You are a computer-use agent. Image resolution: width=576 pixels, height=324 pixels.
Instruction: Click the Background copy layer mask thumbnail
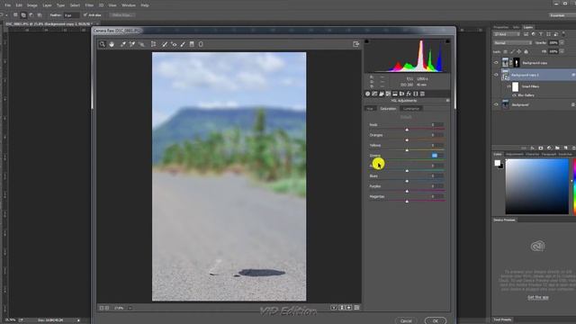(517, 63)
